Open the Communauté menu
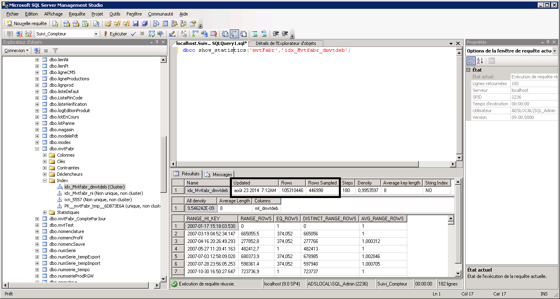The height and width of the screenshot is (299, 560). click(161, 14)
